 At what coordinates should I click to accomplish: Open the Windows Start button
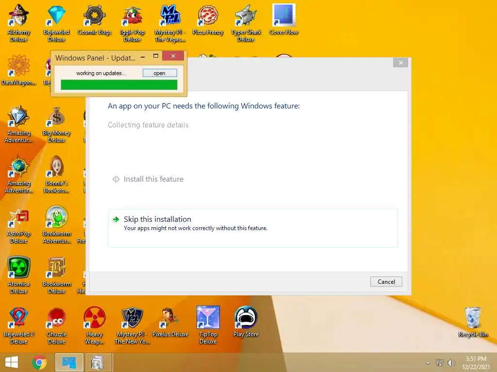point(12,362)
